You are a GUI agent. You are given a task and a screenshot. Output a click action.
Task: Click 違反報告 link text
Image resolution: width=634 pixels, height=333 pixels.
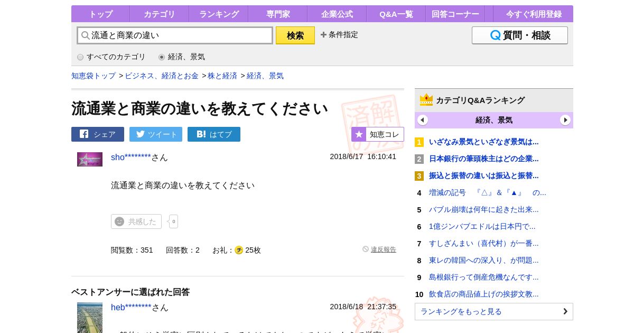pos(384,249)
